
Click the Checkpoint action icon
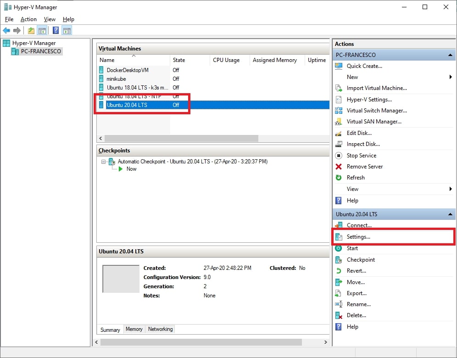click(339, 259)
